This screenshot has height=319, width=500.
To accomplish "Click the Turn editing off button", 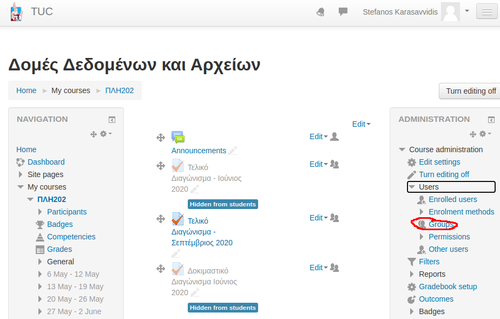I will (x=470, y=91).
